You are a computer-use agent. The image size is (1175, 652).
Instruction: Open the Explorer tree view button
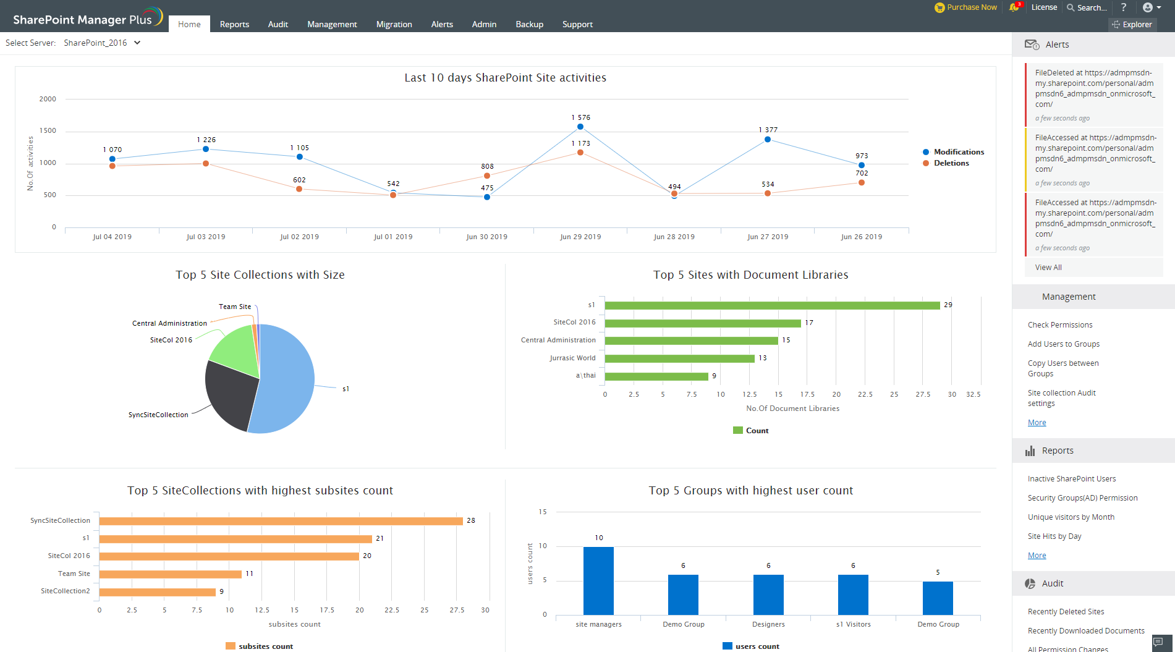[1132, 25]
